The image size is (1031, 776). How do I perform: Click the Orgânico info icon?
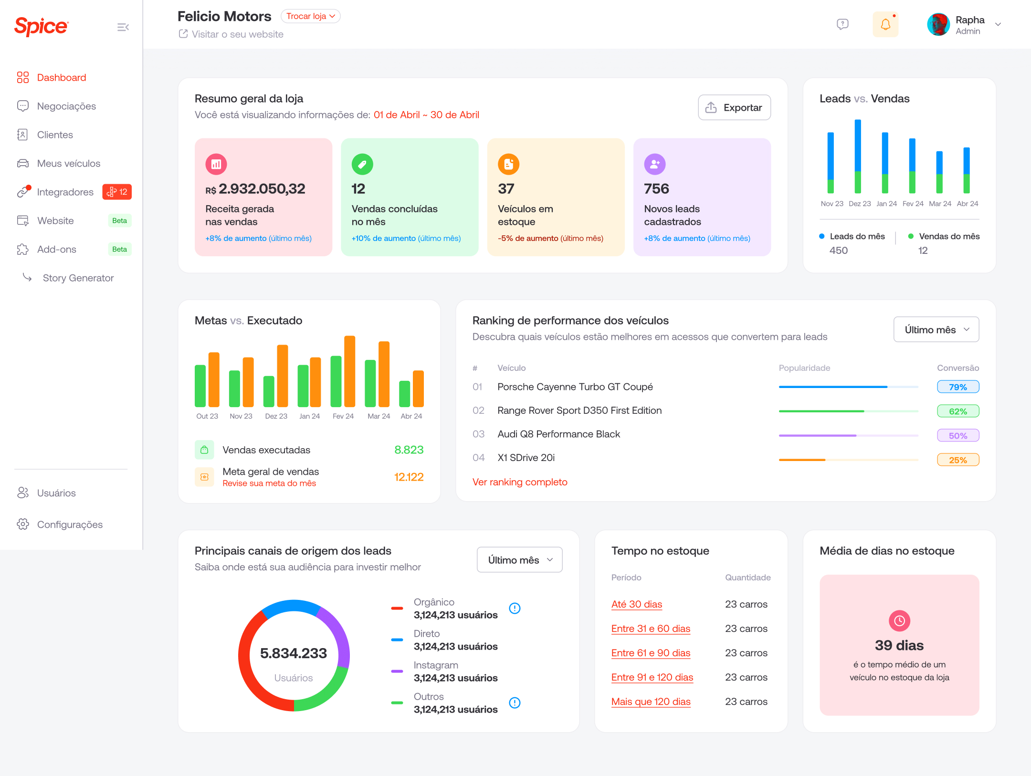pyautogui.click(x=515, y=608)
